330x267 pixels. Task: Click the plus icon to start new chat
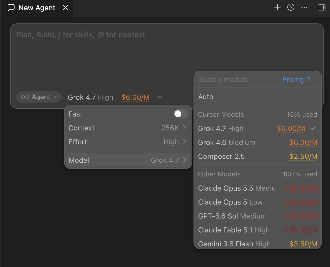coord(278,7)
